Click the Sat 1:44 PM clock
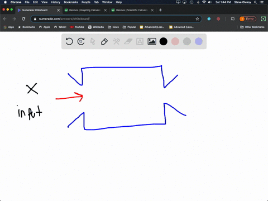This screenshot has width=268, height=201. pos(223,2)
